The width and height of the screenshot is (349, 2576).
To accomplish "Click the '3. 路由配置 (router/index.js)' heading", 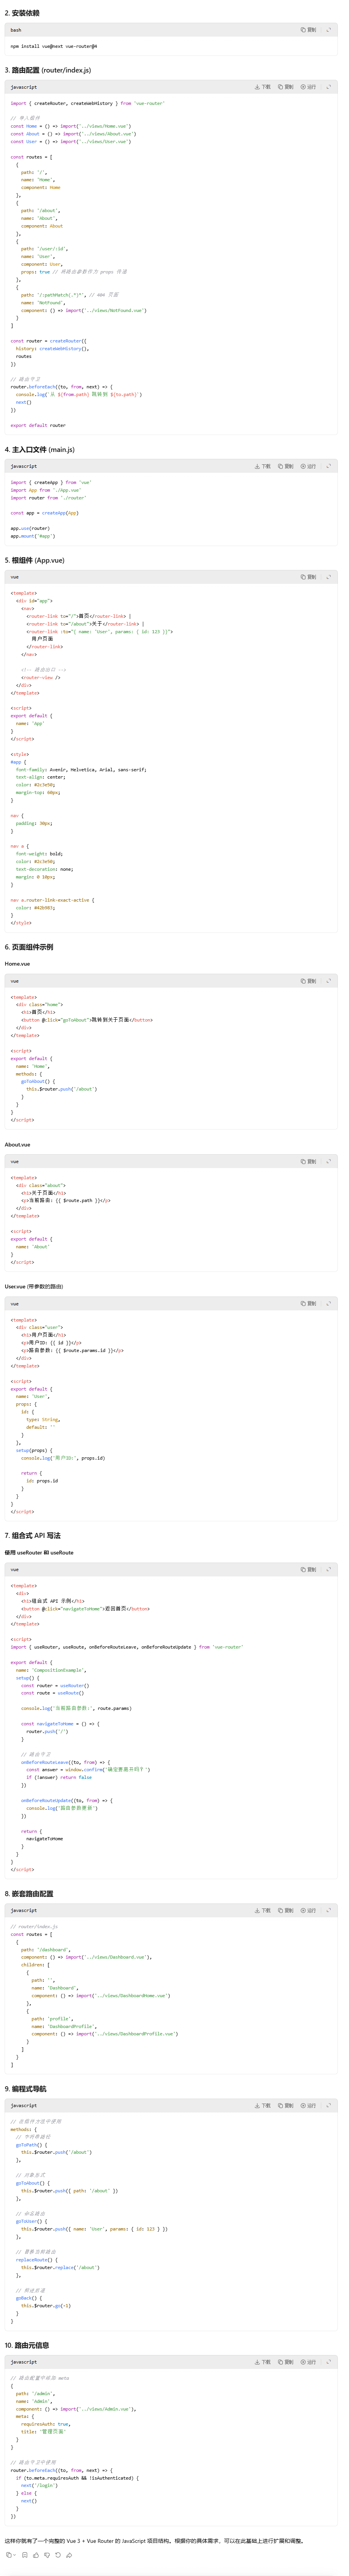I will (48, 70).
